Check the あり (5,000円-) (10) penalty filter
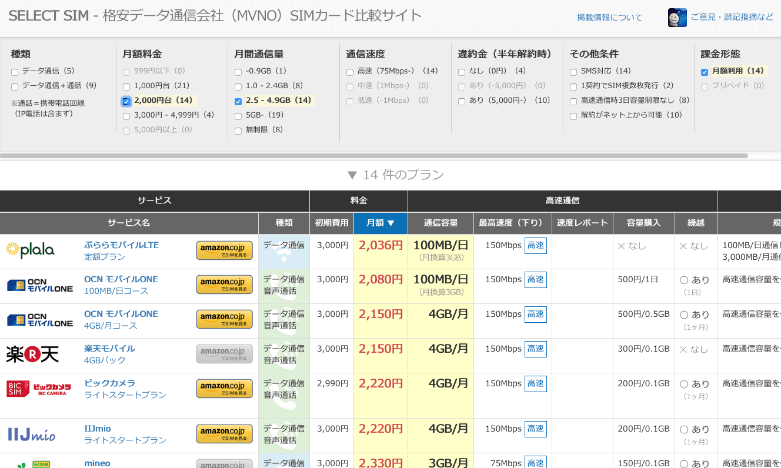The image size is (781, 468). pyautogui.click(x=462, y=101)
